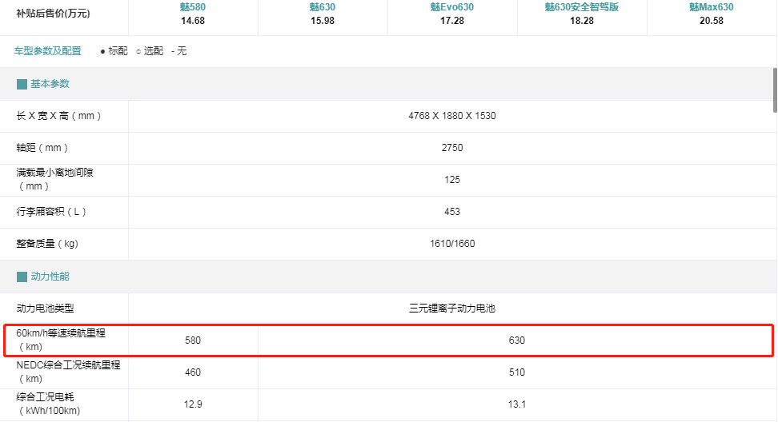
Task: Click the curb weight value 1610/1660
Action: coord(452,244)
